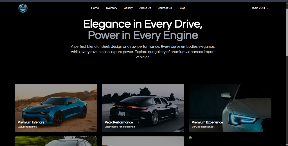Image resolution: width=288 pixels, height=146 pixels.
Task: Click the broken image icon in the bottom row
Action: click(190, 138)
